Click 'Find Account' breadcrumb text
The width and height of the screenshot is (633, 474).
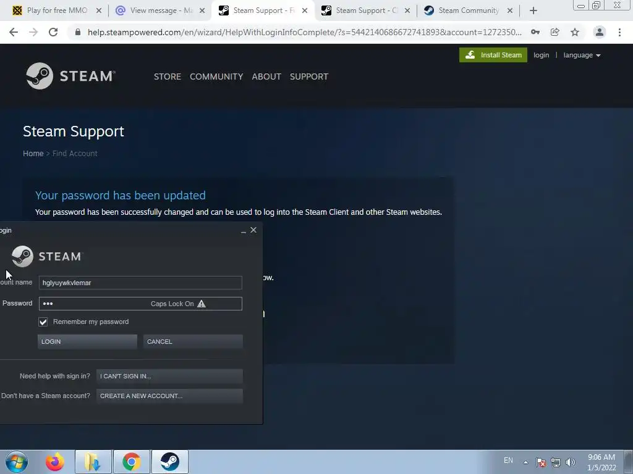click(75, 154)
